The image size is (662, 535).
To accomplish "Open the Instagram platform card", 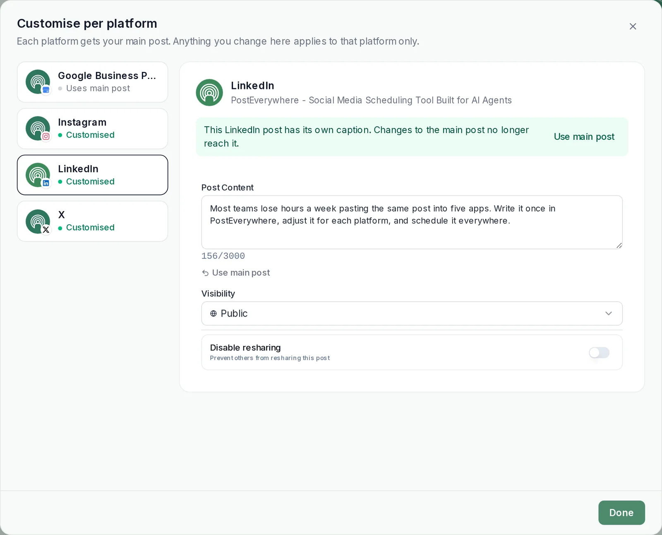I will click(92, 129).
